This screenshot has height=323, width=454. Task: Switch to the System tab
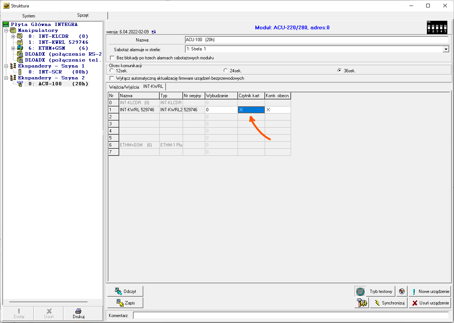[x=29, y=16]
